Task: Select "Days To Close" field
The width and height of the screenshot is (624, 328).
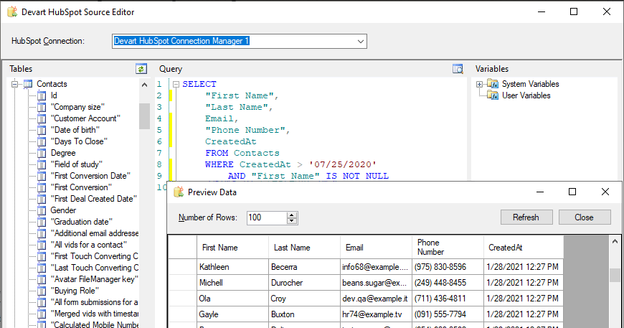Action: tap(79, 141)
